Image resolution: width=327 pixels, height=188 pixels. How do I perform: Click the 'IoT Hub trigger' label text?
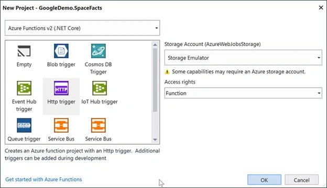pyautogui.click(x=100, y=102)
